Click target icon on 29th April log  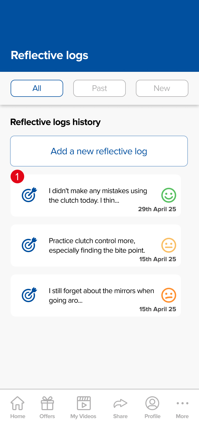(29, 195)
